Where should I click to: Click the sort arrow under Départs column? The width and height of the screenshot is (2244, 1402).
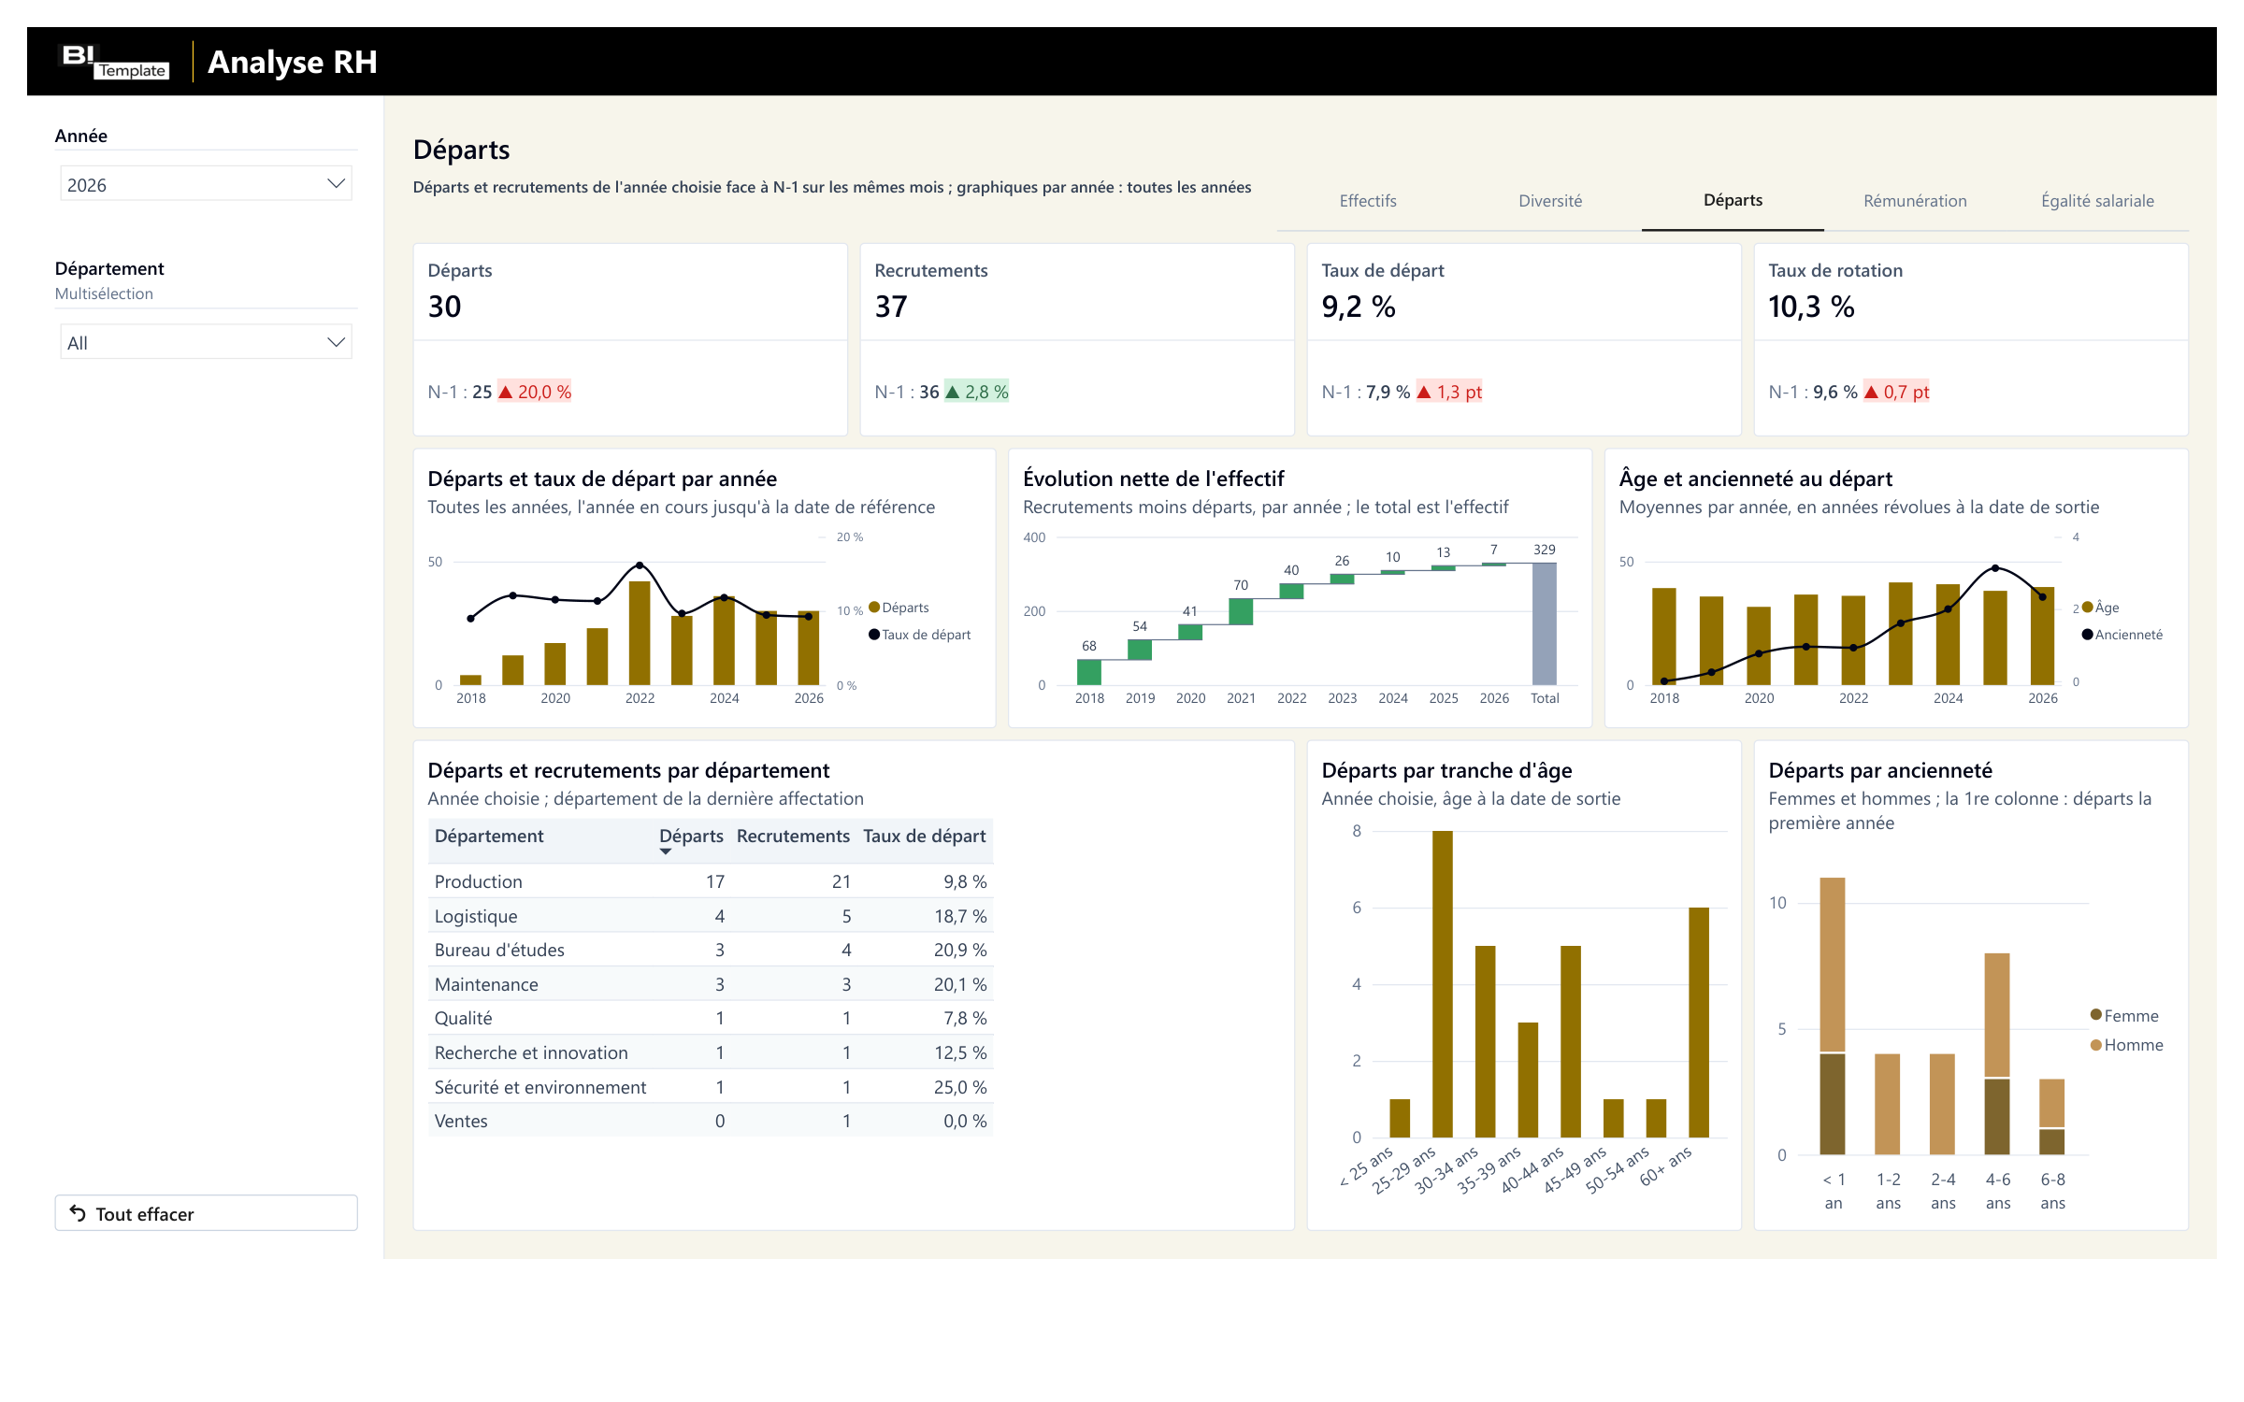[x=666, y=851]
